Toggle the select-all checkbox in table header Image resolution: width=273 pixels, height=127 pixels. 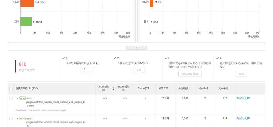tap(11, 89)
